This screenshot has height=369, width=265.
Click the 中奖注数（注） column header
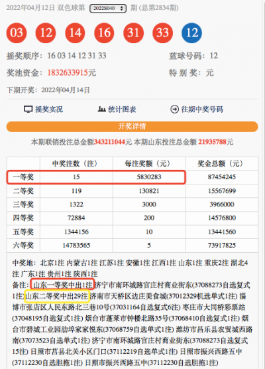tap(76, 163)
